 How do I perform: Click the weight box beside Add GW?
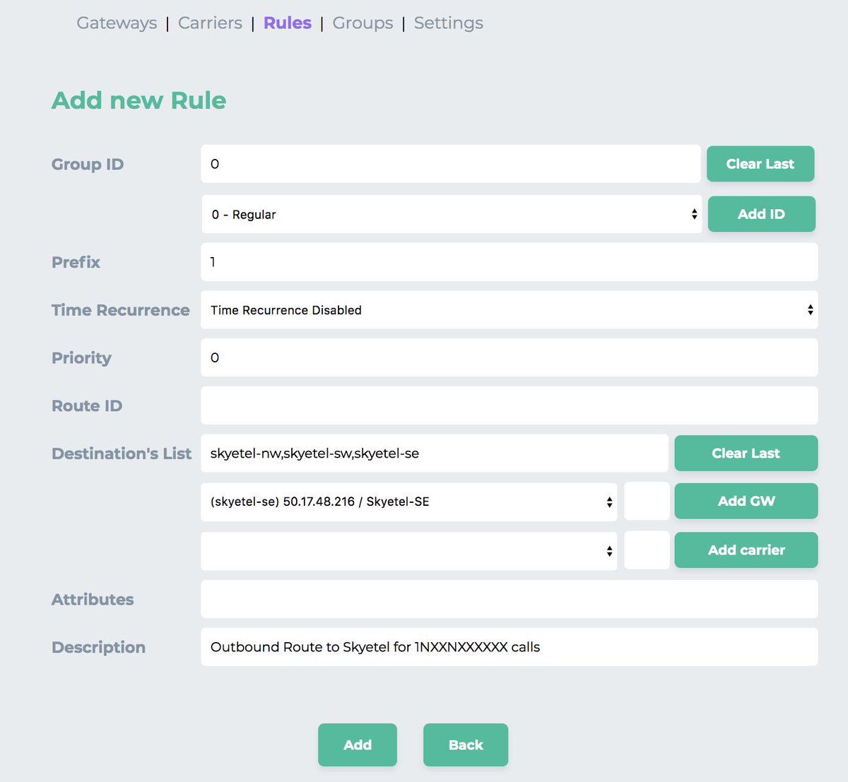tap(647, 502)
